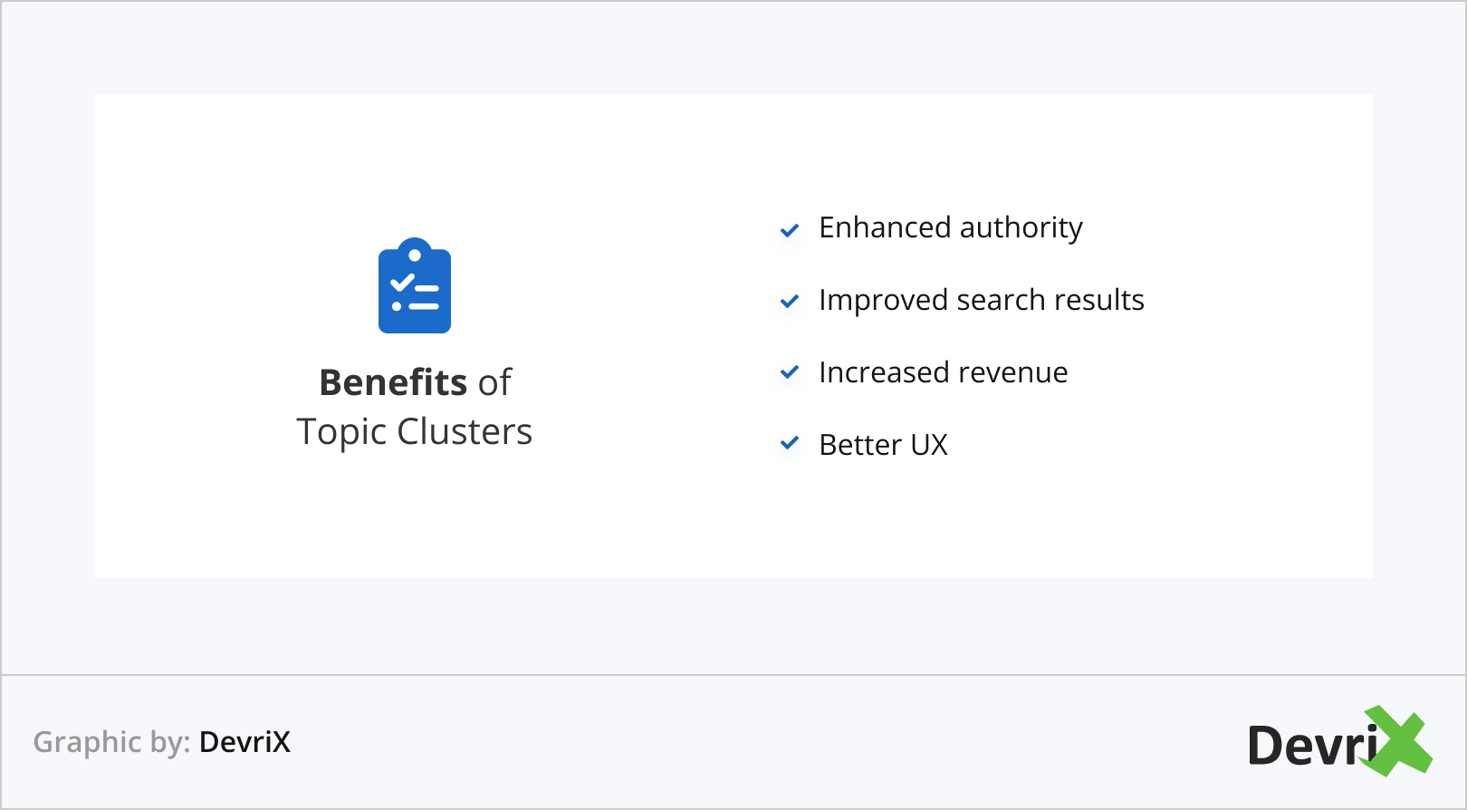Click the white dash inside the clipboard icon
The height and width of the screenshot is (810, 1467).
(x=426, y=288)
